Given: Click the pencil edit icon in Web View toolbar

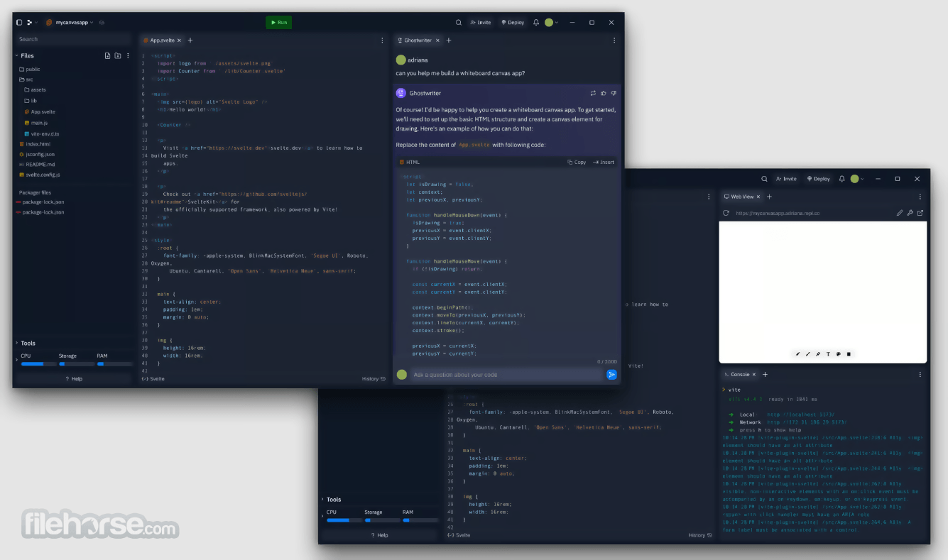Looking at the screenshot, I should click(900, 213).
